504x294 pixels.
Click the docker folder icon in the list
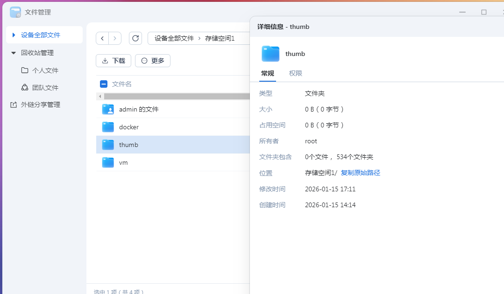tap(107, 126)
